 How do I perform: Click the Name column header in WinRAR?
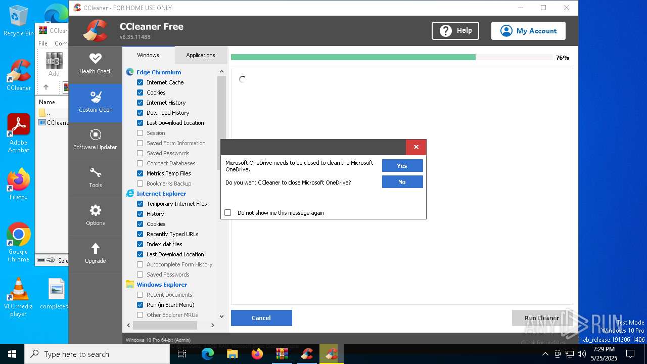47,102
